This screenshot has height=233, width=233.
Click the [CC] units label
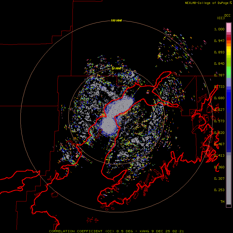(x=221, y=18)
